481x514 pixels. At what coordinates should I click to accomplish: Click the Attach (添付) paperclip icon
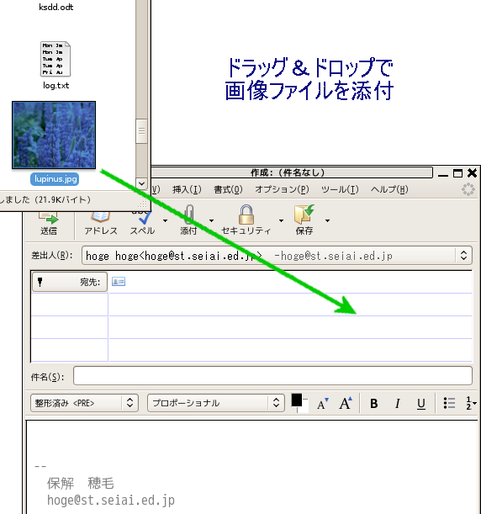coord(189,215)
